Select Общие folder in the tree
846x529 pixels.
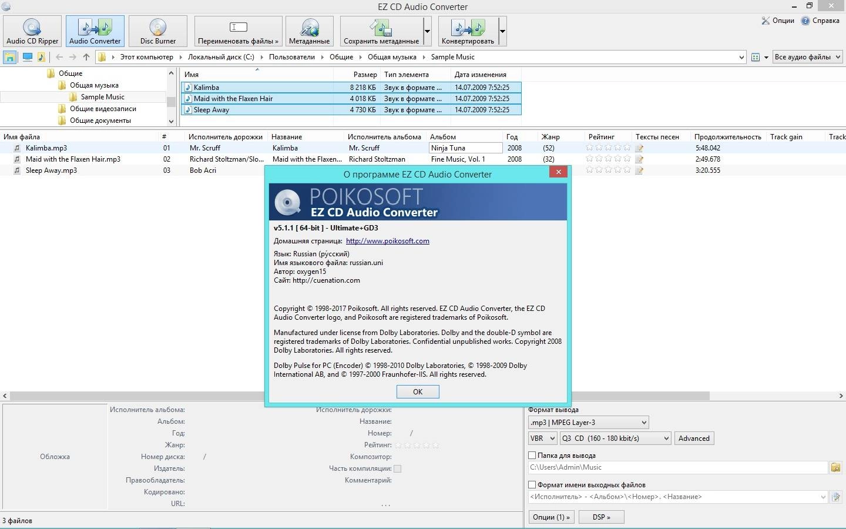pyautogui.click(x=70, y=73)
